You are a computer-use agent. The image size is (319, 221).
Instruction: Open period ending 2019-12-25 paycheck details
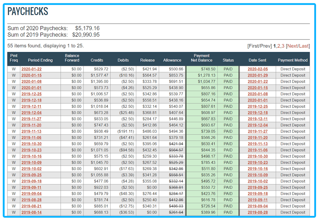31,94
